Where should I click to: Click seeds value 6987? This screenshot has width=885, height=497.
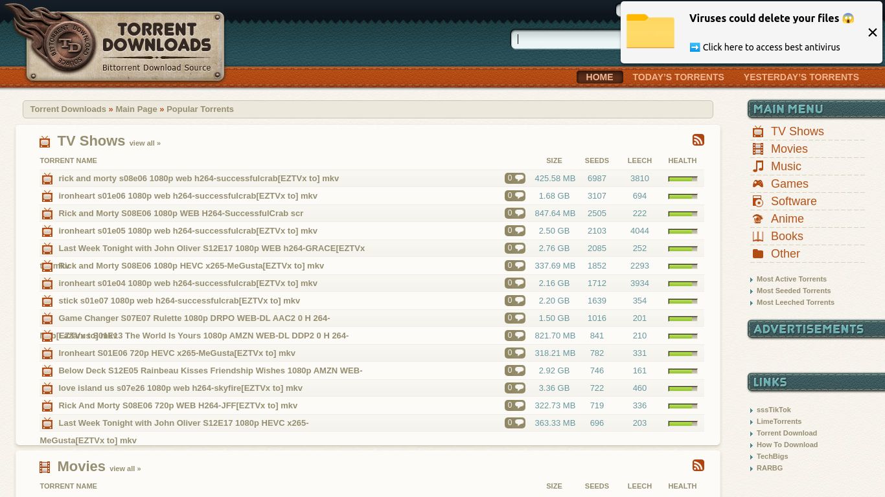click(x=597, y=179)
